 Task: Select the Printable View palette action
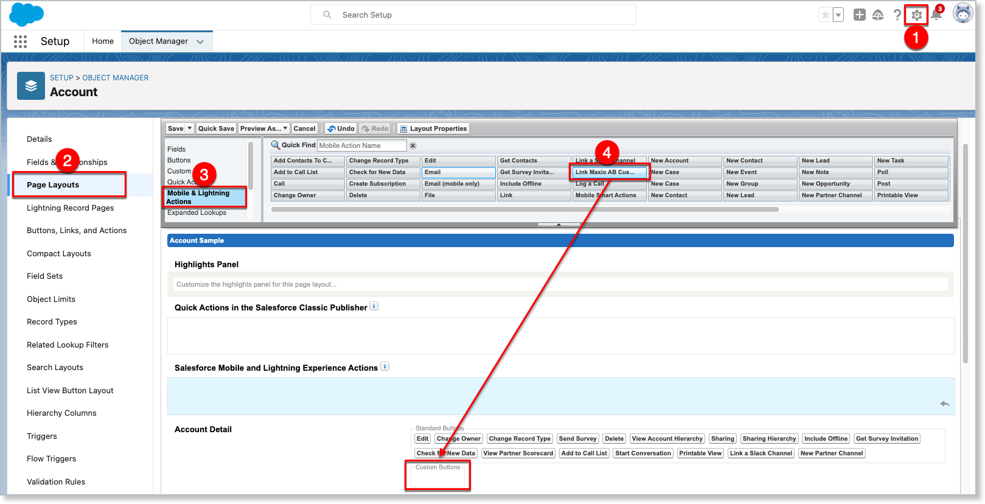pos(911,195)
